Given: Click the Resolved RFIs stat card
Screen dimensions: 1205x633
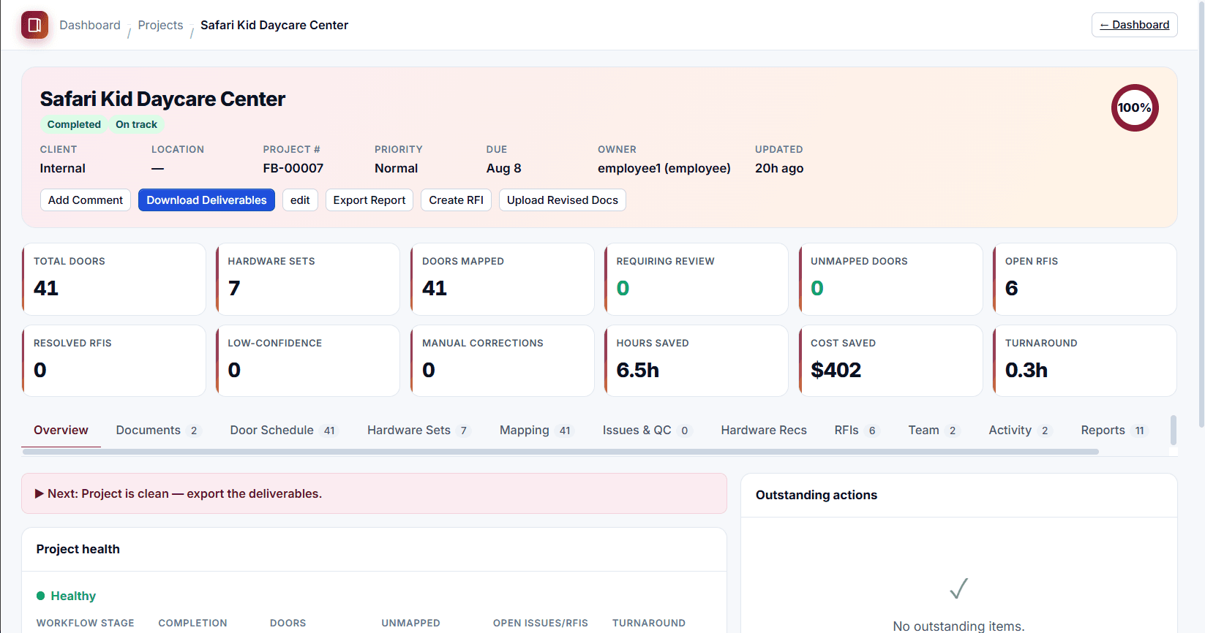Looking at the screenshot, I should coord(114,361).
